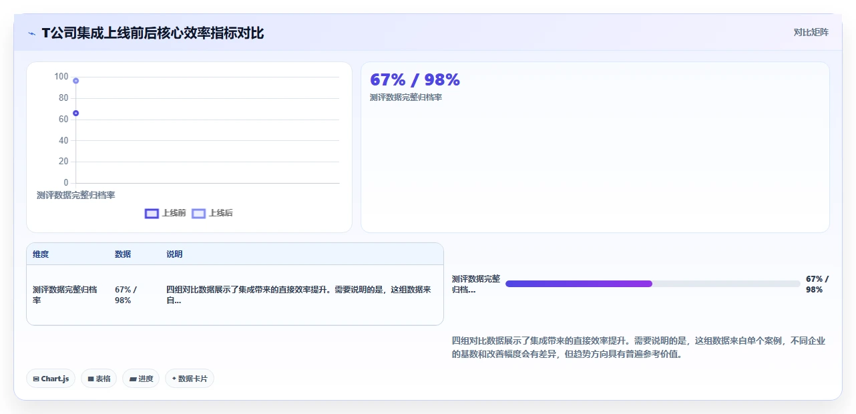This screenshot has width=856, height=414.
Task: Click the 67% / 98% value beside progress bar
Action: pos(817,284)
